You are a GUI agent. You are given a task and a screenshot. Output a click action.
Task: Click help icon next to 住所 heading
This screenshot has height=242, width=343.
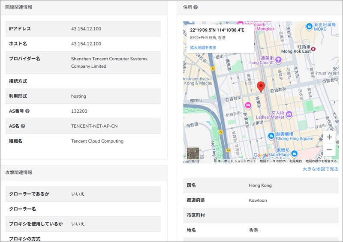point(196,7)
